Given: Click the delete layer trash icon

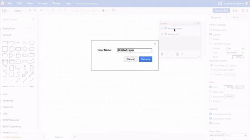Looking at the screenshot, I should click(x=162, y=54).
